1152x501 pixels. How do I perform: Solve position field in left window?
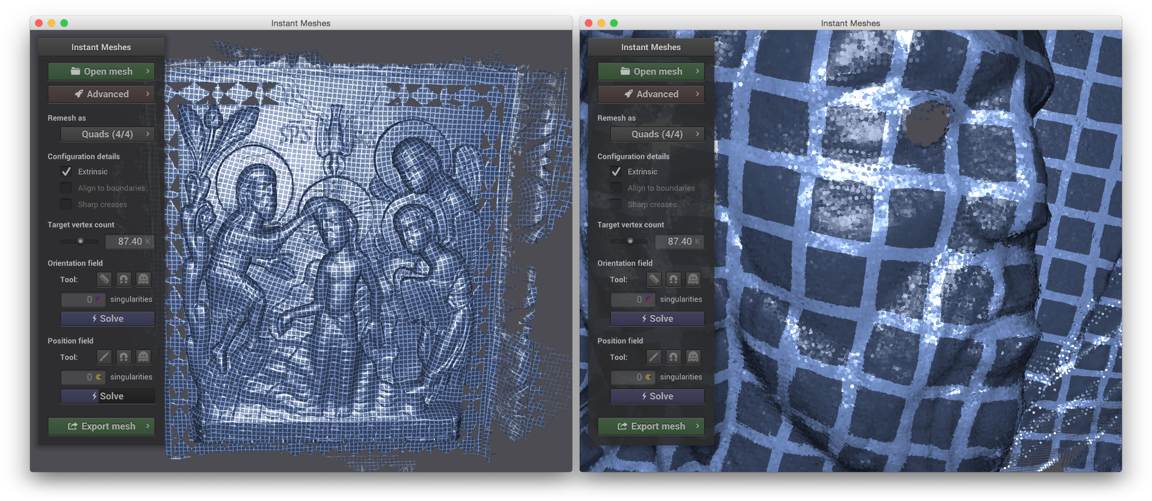107,396
